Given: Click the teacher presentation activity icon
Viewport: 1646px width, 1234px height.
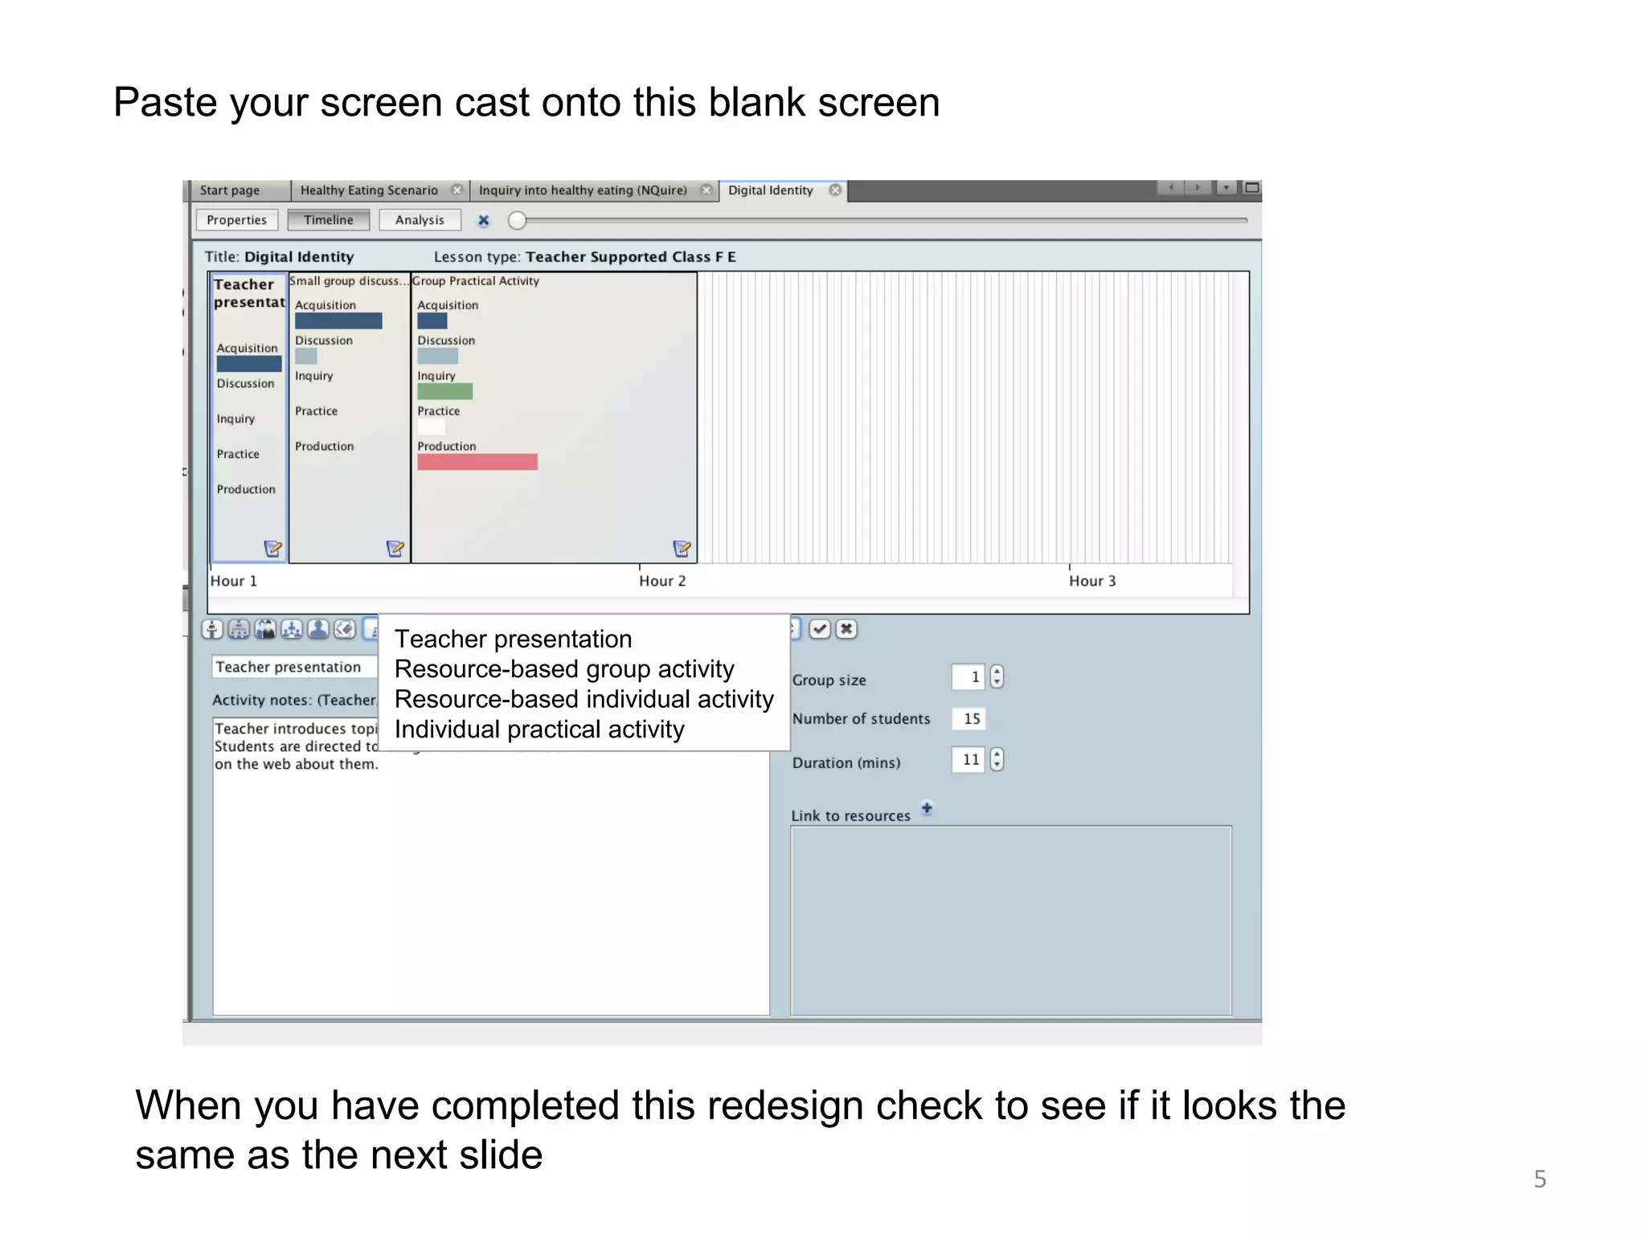Looking at the screenshot, I should [x=212, y=629].
